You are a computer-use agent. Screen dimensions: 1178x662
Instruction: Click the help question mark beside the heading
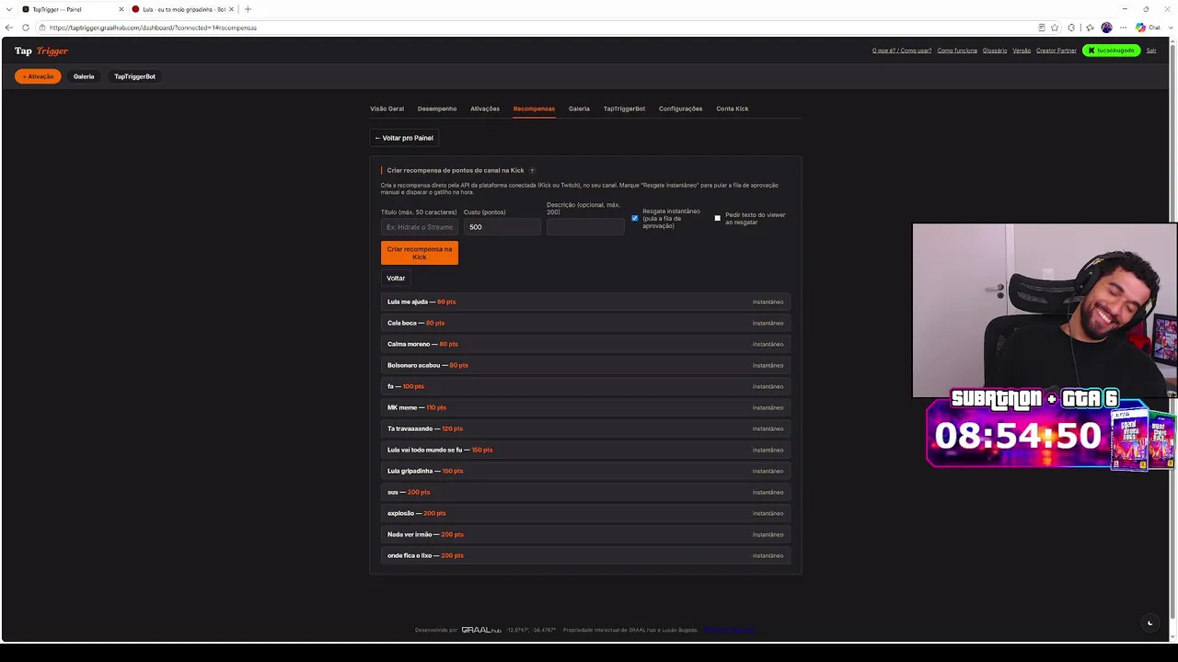(x=532, y=170)
